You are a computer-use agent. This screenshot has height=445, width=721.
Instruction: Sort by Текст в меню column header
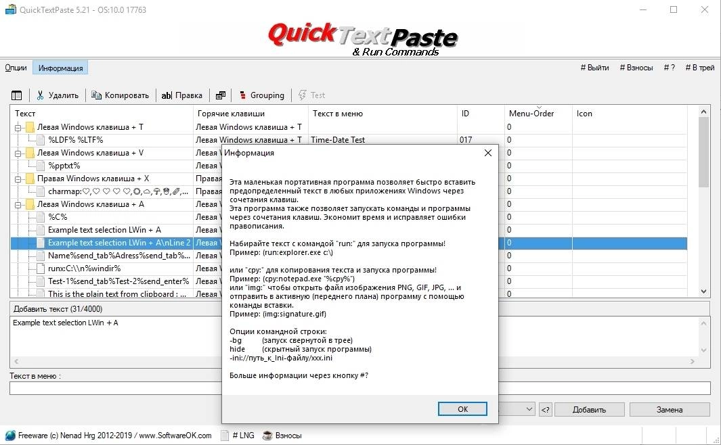click(383, 114)
